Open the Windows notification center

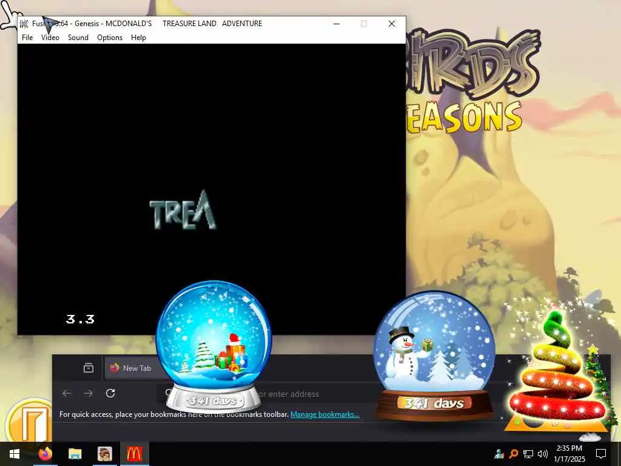[x=601, y=454]
